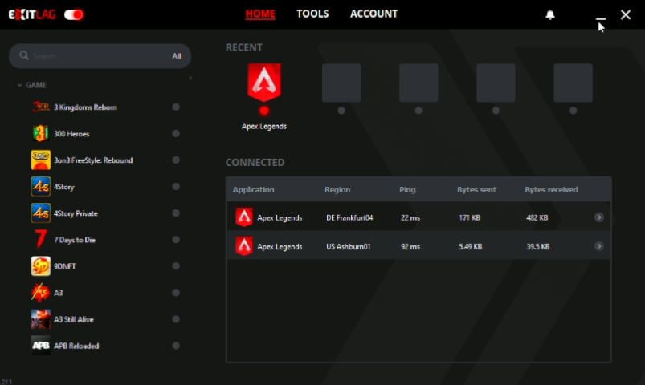This screenshot has height=385, width=645.
Task: Sort connections by Application column
Action: (253, 190)
